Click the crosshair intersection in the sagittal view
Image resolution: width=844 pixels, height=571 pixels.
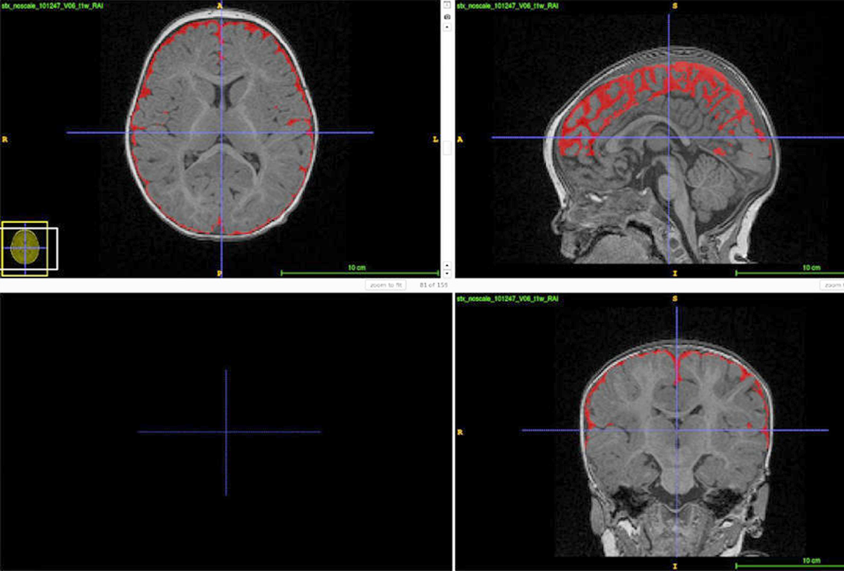point(668,137)
